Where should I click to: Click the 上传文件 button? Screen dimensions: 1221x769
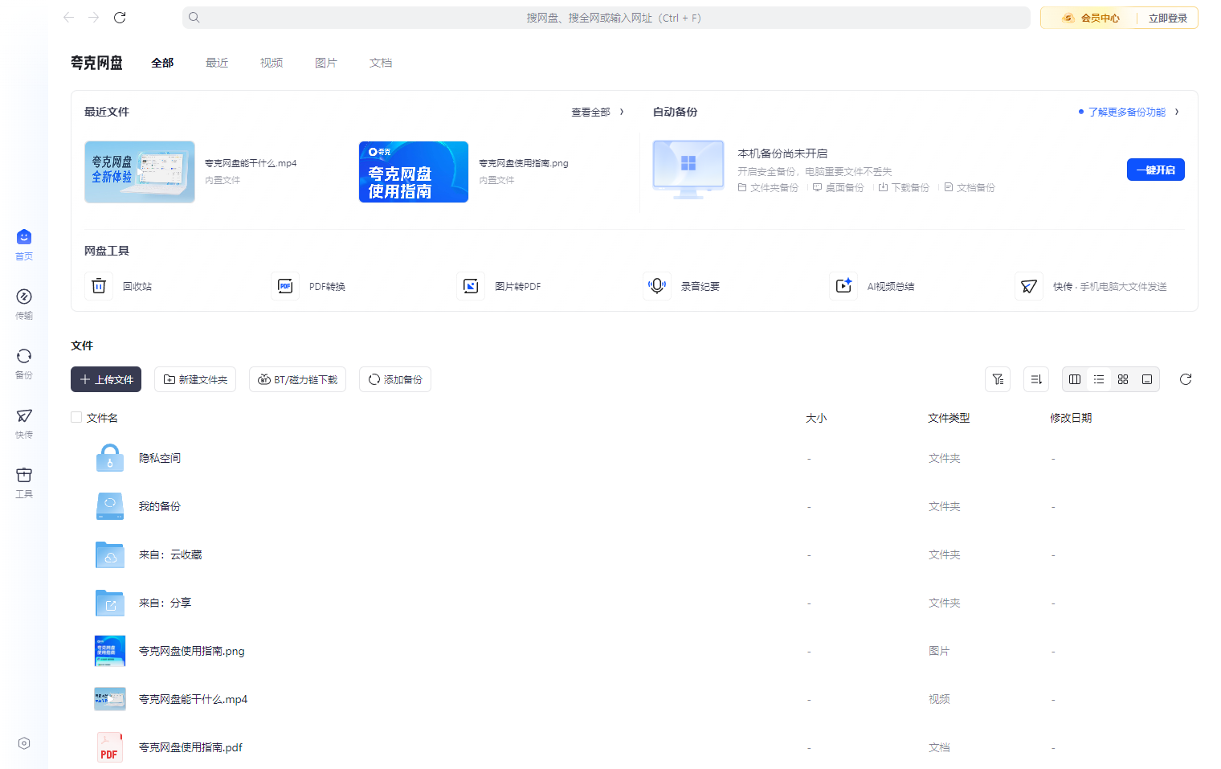click(x=106, y=379)
